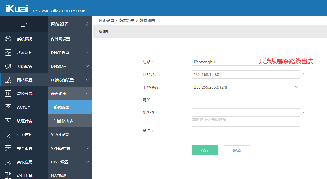Viewport: 327px width, 179px height.
Task: Select the highlighted 静态路由 sub-item
Action: coord(70,107)
